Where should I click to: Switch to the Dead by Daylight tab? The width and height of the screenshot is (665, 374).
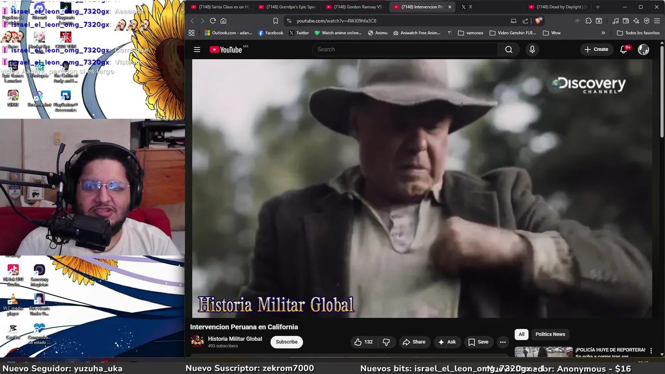(x=557, y=7)
